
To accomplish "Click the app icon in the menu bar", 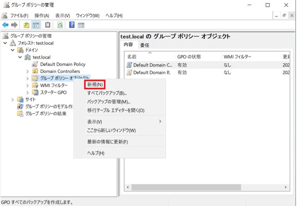I will point(5,16).
